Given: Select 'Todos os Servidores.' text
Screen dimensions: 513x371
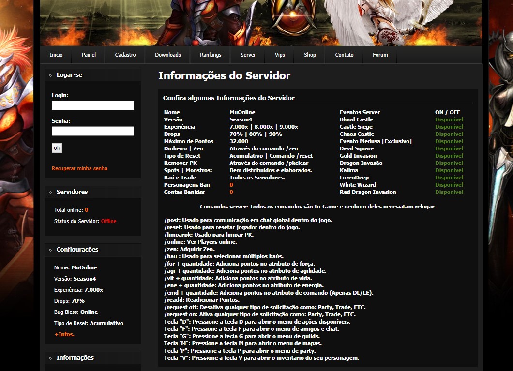Looking at the screenshot, I should (x=257, y=177).
